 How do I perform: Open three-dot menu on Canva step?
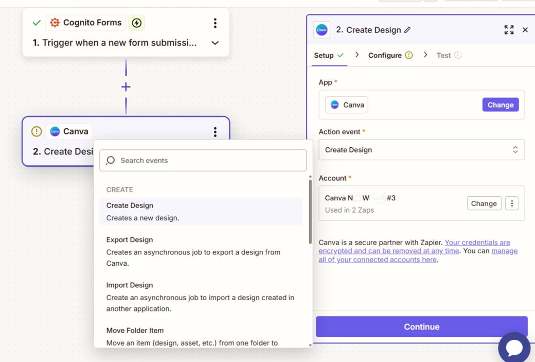(x=215, y=132)
